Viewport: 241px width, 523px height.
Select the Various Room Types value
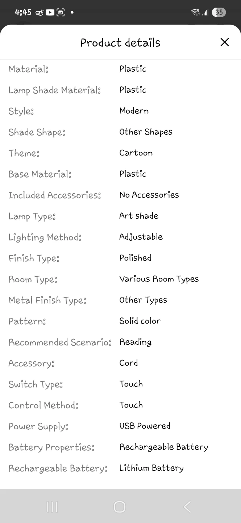pyautogui.click(x=159, y=279)
